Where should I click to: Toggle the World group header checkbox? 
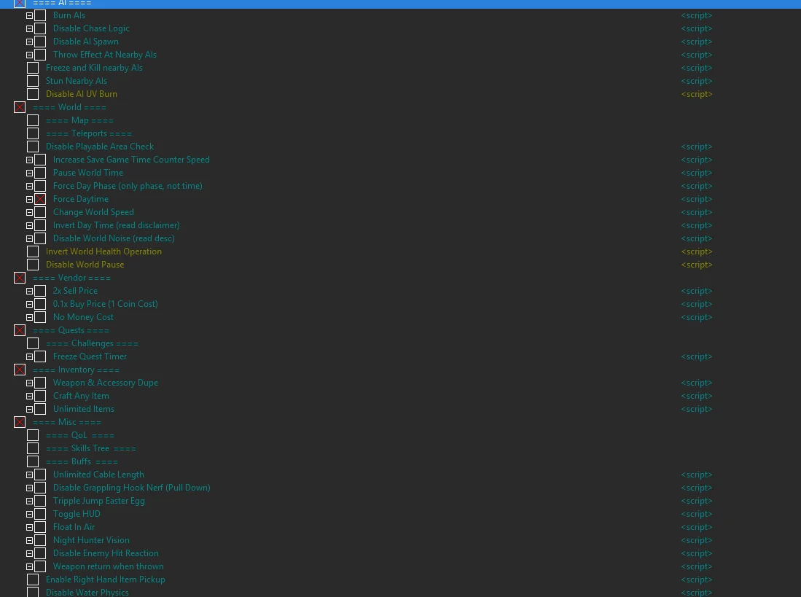point(20,107)
